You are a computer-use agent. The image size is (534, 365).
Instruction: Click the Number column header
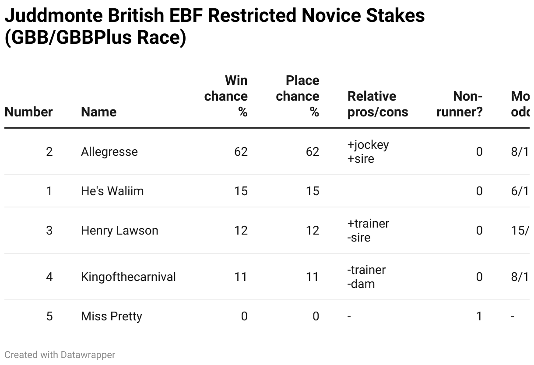point(28,112)
